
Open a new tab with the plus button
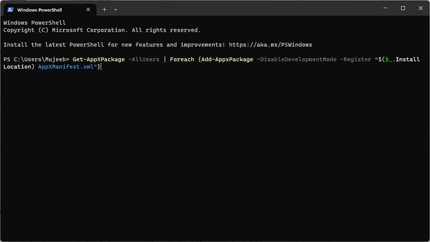(104, 10)
